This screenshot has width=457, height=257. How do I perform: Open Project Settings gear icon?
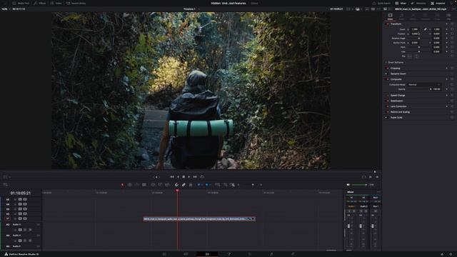point(451,254)
